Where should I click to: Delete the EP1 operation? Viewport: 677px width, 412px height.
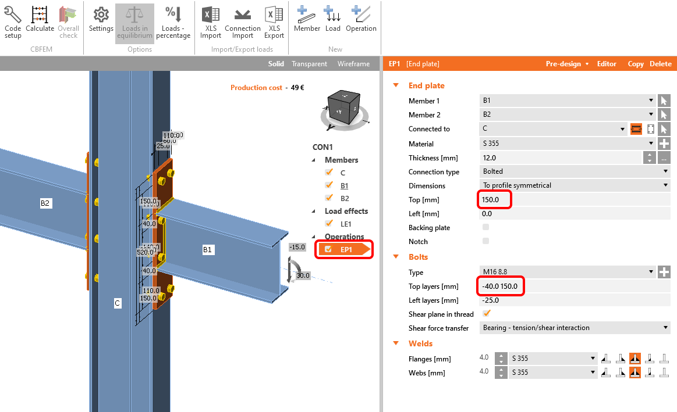point(661,64)
